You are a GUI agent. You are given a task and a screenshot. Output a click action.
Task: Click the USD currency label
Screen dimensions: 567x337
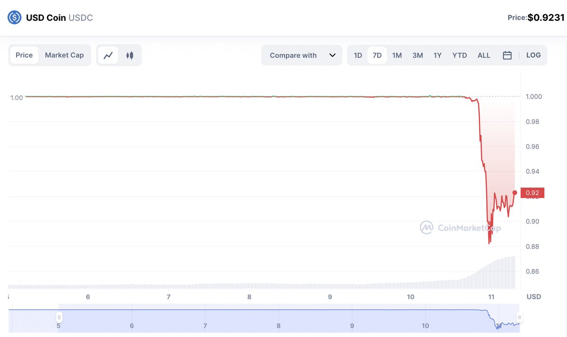point(534,296)
